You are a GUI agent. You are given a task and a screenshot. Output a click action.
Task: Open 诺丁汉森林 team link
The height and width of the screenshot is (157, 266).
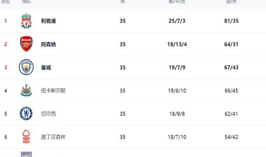pos(53,137)
